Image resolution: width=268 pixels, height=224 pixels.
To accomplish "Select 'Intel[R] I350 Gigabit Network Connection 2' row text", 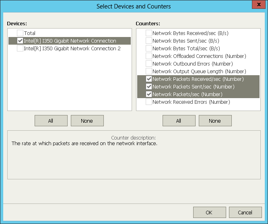I will click(x=72, y=49).
